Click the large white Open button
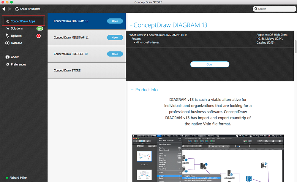 [x=210, y=64]
